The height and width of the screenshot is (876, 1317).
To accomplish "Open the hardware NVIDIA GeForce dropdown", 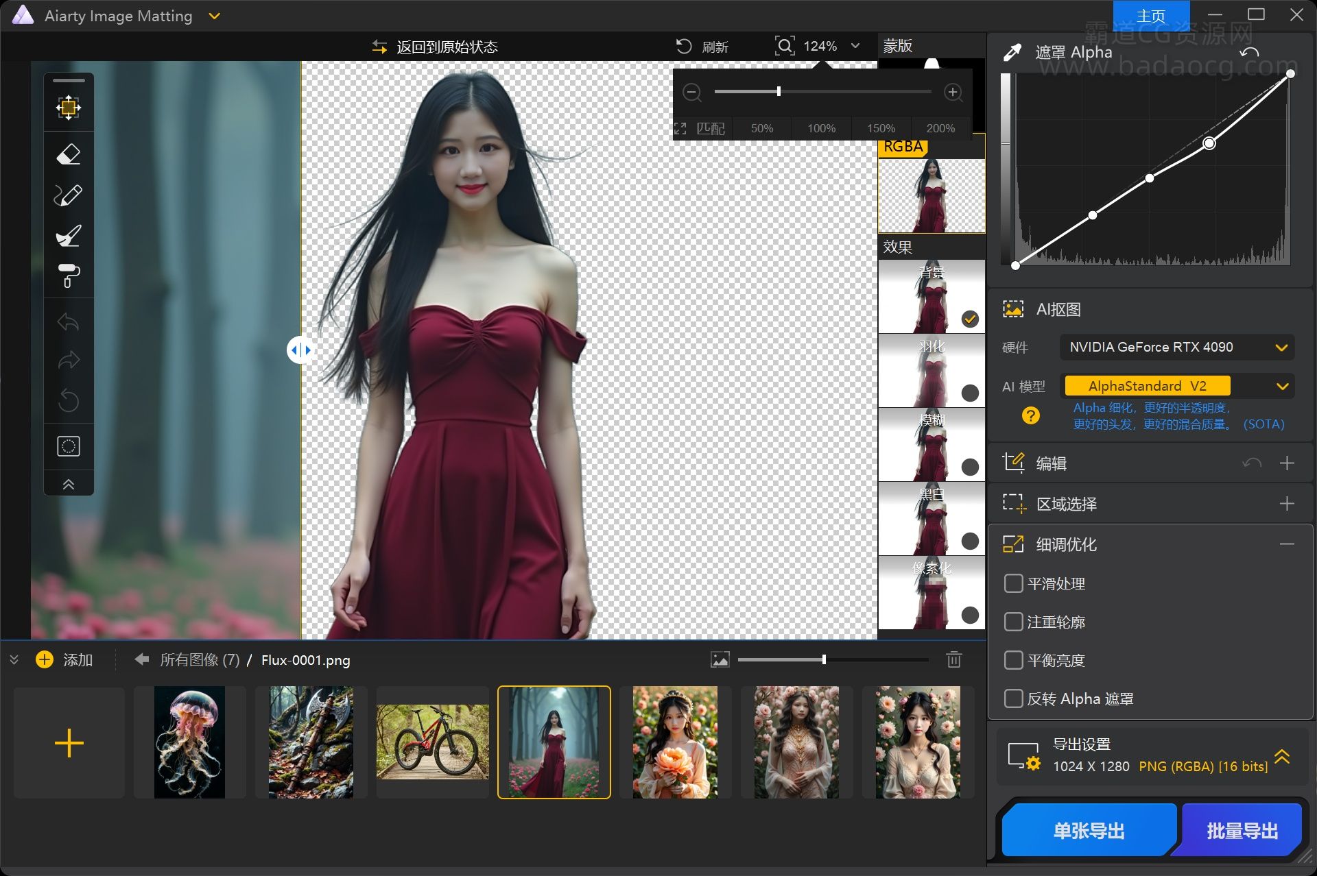I will (1177, 347).
